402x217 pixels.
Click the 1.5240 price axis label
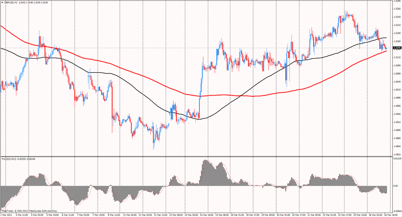pos(397,17)
